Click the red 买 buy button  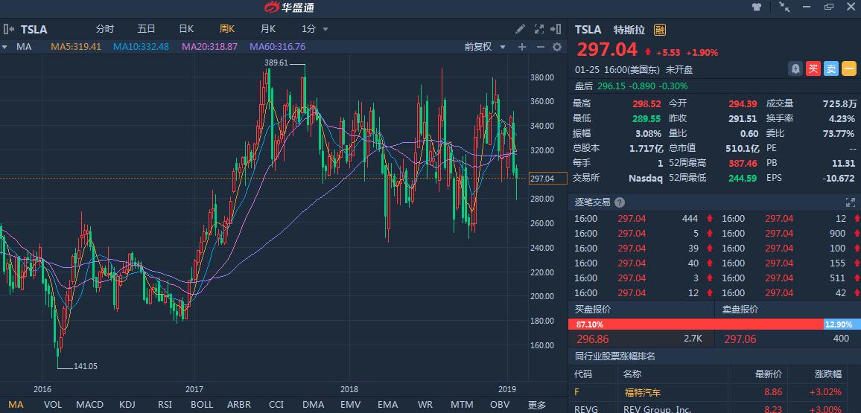[813, 68]
